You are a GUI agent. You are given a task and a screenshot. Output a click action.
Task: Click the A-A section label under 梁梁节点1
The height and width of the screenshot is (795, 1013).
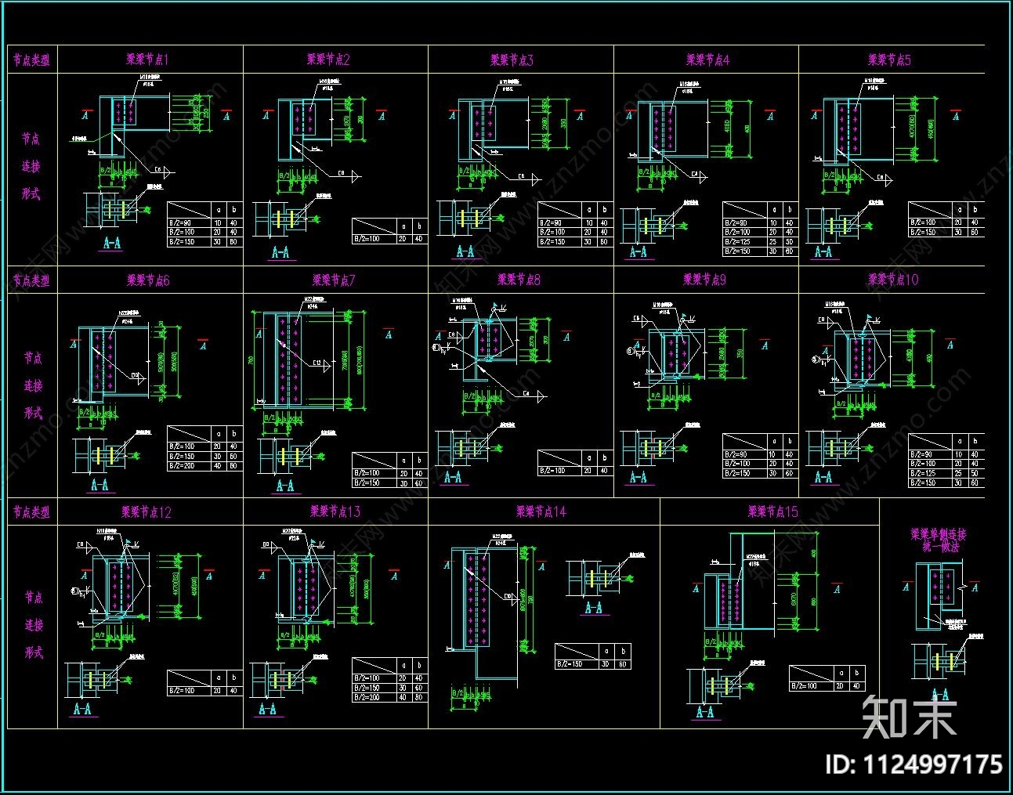[113, 244]
